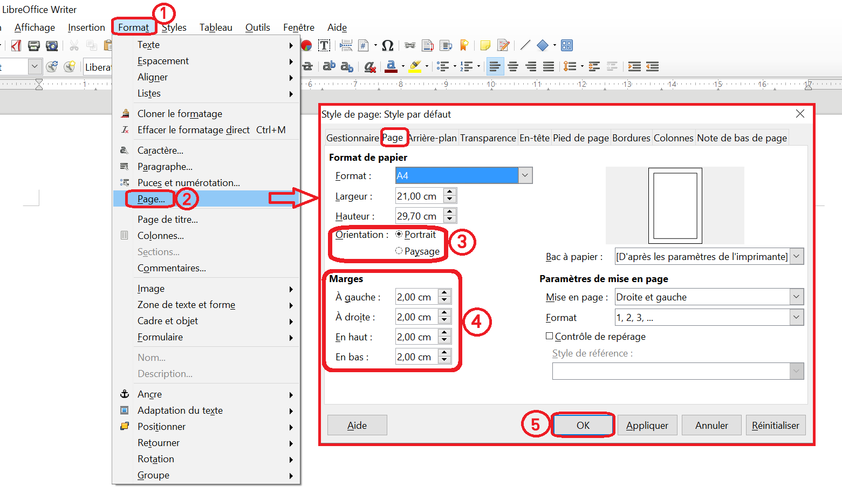Click the Hauteur 29,70 cm field
Image resolution: width=842 pixels, height=493 pixels.
click(419, 216)
